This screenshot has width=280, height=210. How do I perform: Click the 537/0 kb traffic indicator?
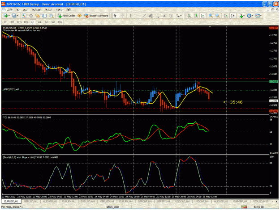point(258,207)
